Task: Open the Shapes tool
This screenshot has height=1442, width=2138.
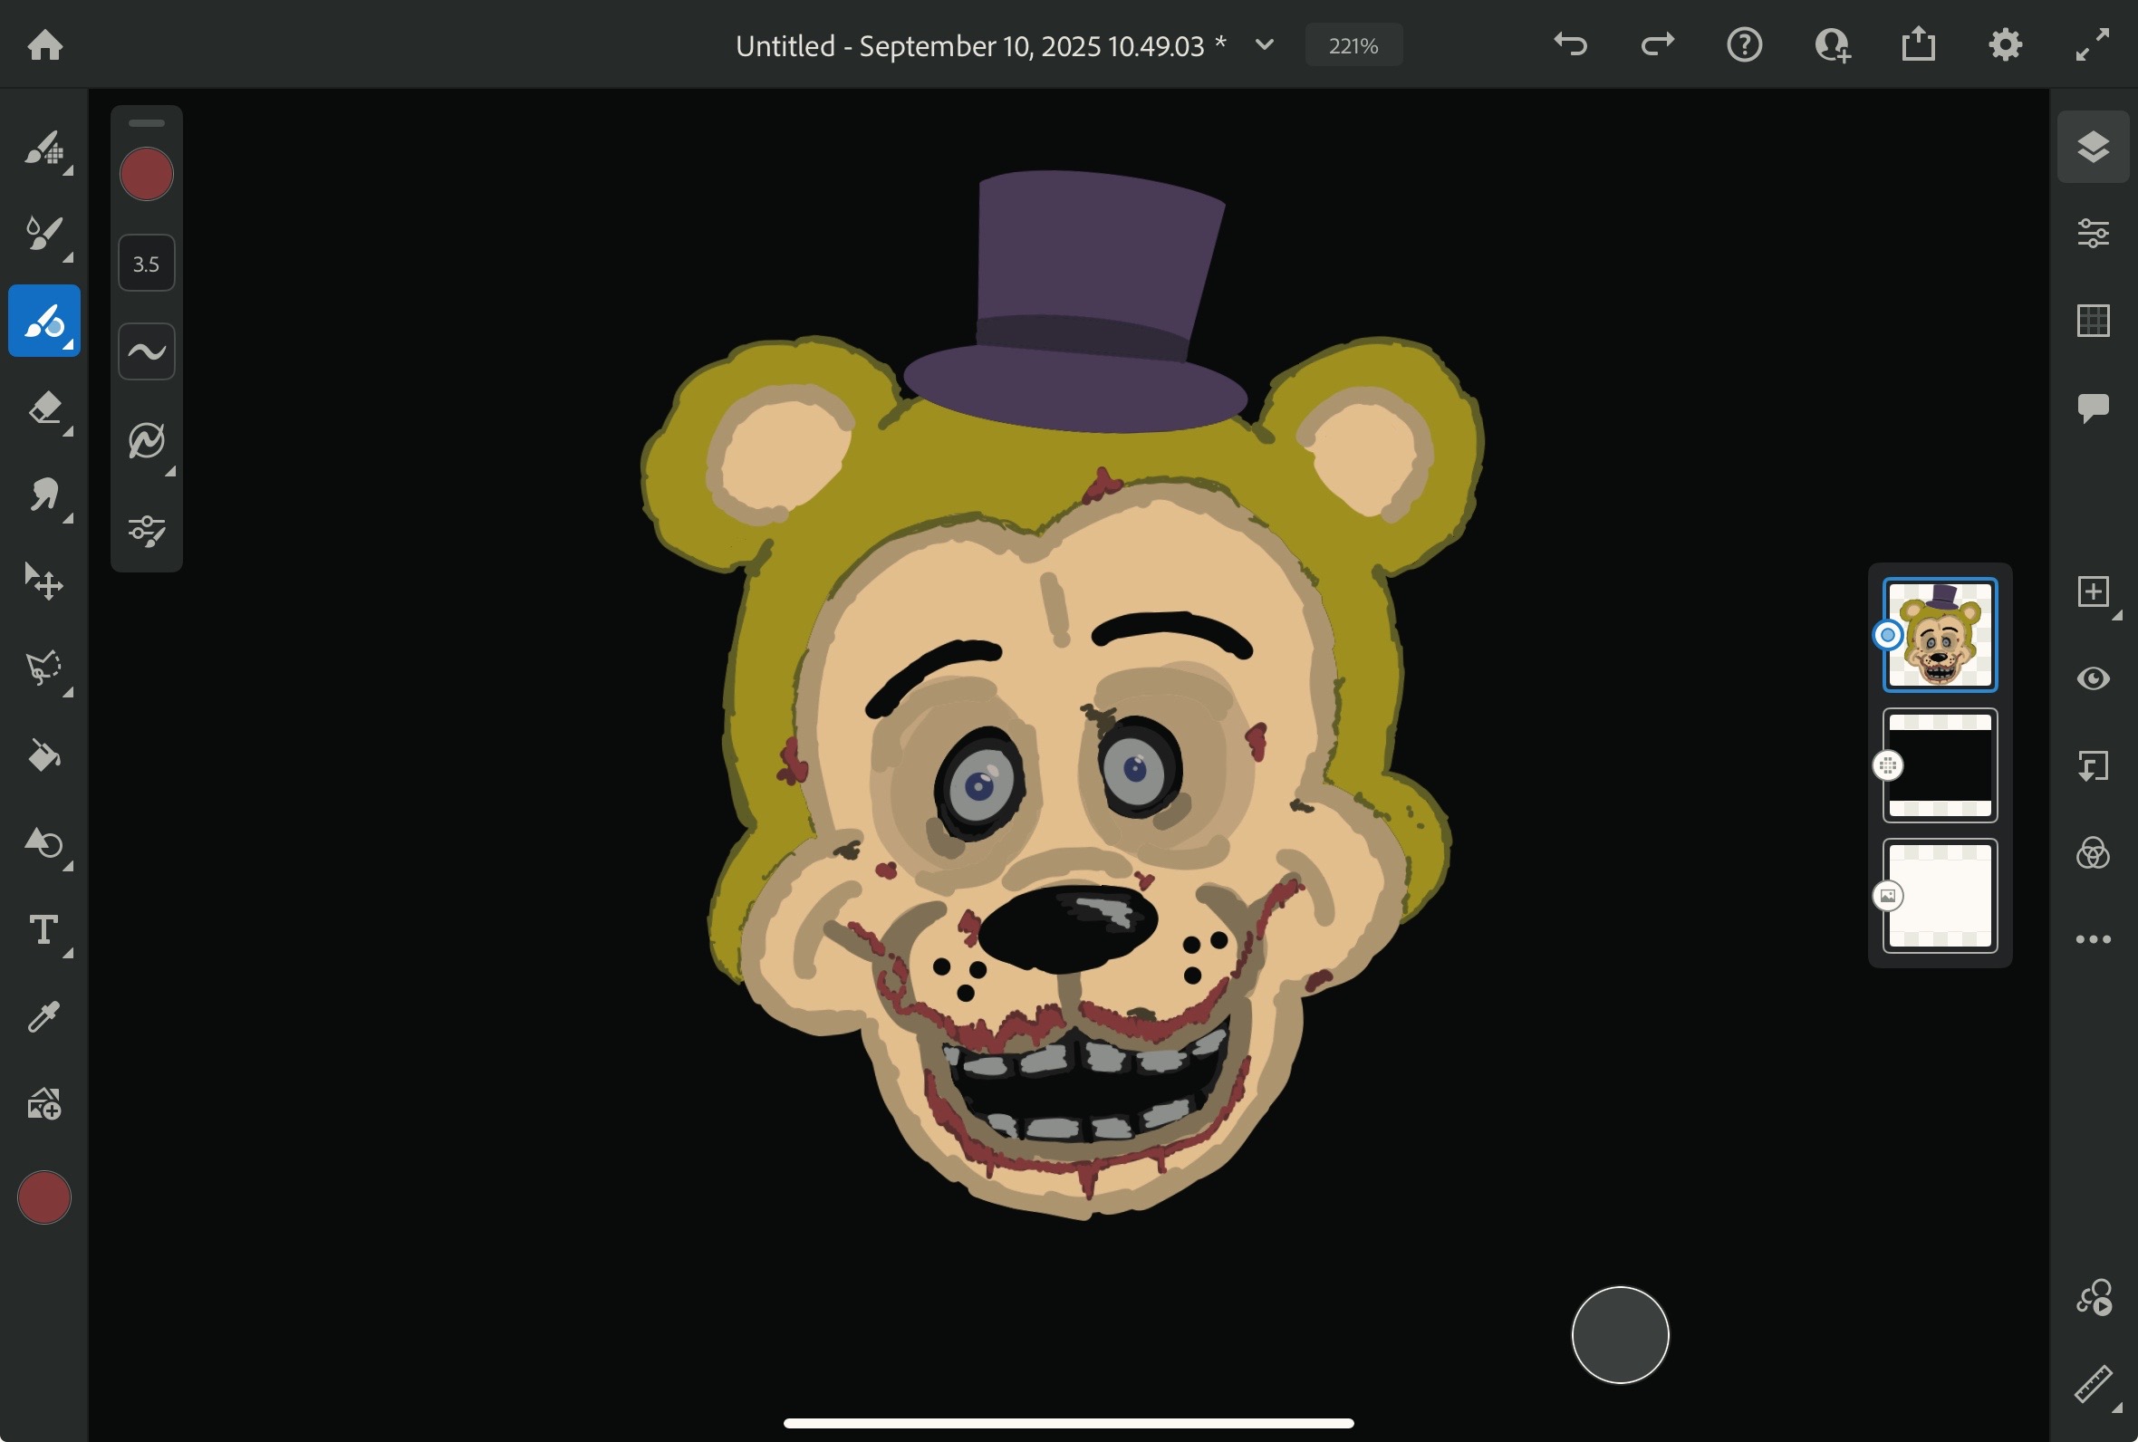Action: click(x=44, y=842)
